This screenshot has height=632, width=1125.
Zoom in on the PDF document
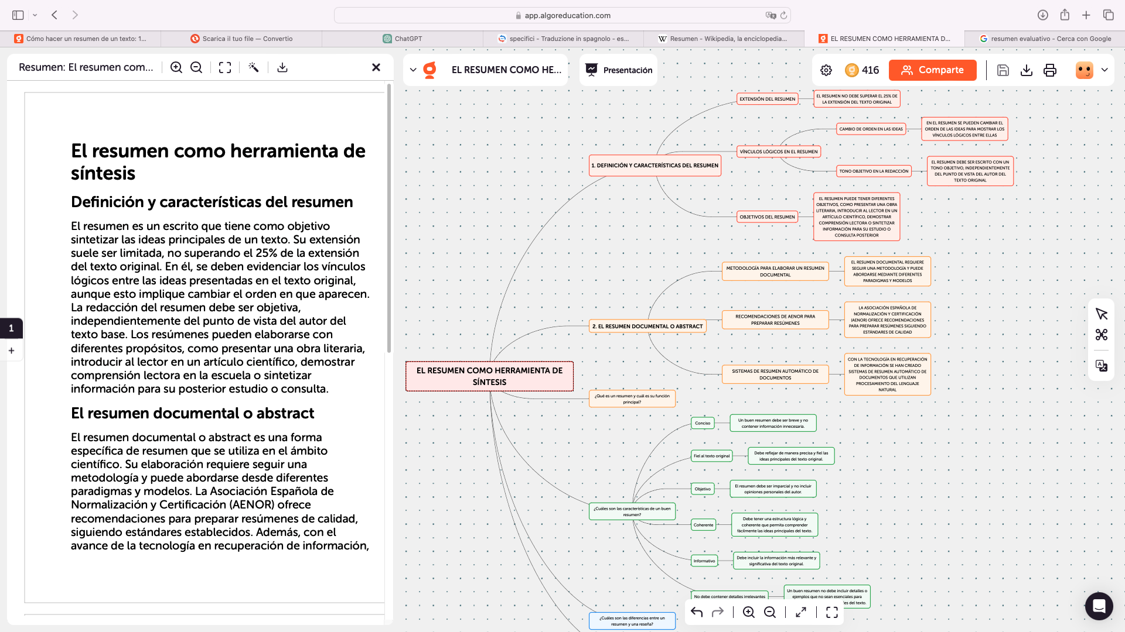[176, 67]
